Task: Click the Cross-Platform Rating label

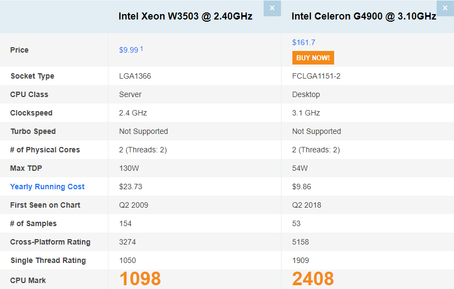Action: (x=50, y=242)
